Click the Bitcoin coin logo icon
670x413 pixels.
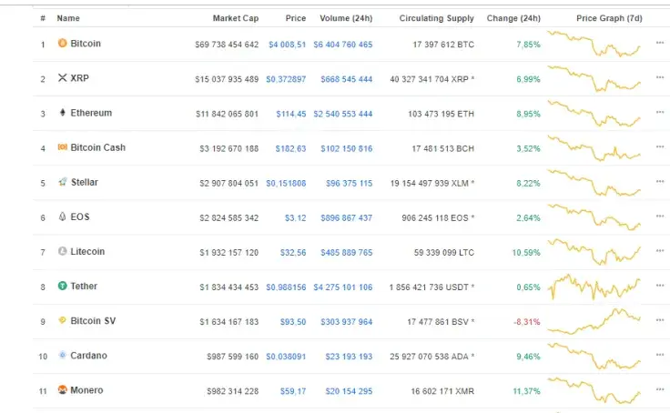click(x=62, y=43)
